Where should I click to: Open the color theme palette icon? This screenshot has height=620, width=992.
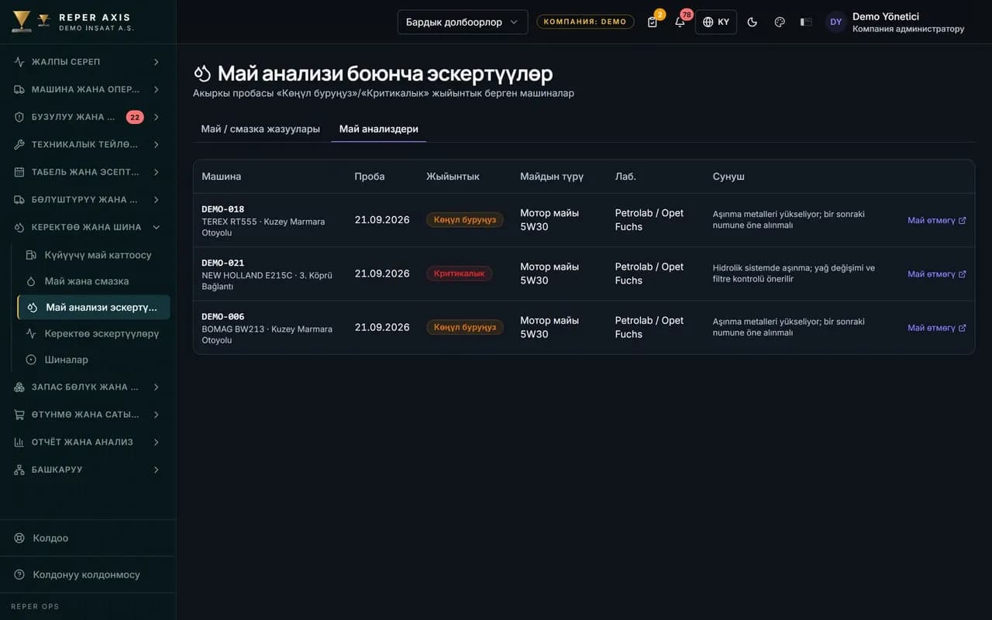click(780, 22)
